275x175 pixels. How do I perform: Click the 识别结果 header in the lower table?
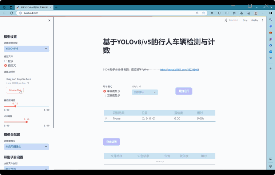(x=143, y=156)
